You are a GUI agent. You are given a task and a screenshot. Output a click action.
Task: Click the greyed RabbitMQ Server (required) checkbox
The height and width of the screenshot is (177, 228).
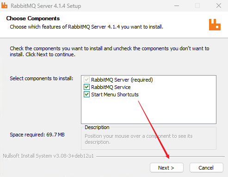86,80
